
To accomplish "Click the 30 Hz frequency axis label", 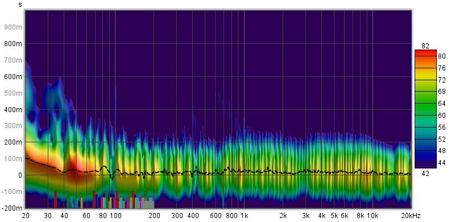I will pos(48,216).
